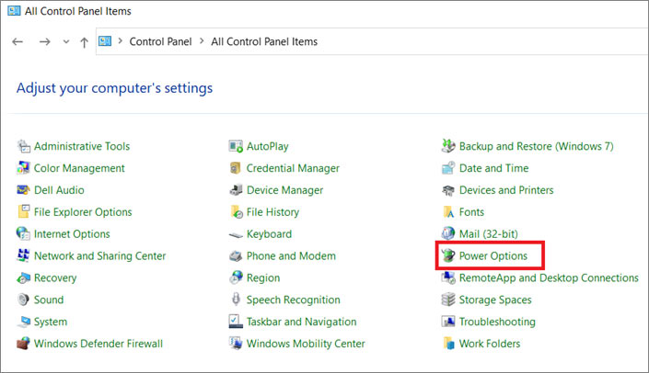The image size is (649, 373).
Task: Click the Troubleshooting icon
Action: (x=448, y=322)
